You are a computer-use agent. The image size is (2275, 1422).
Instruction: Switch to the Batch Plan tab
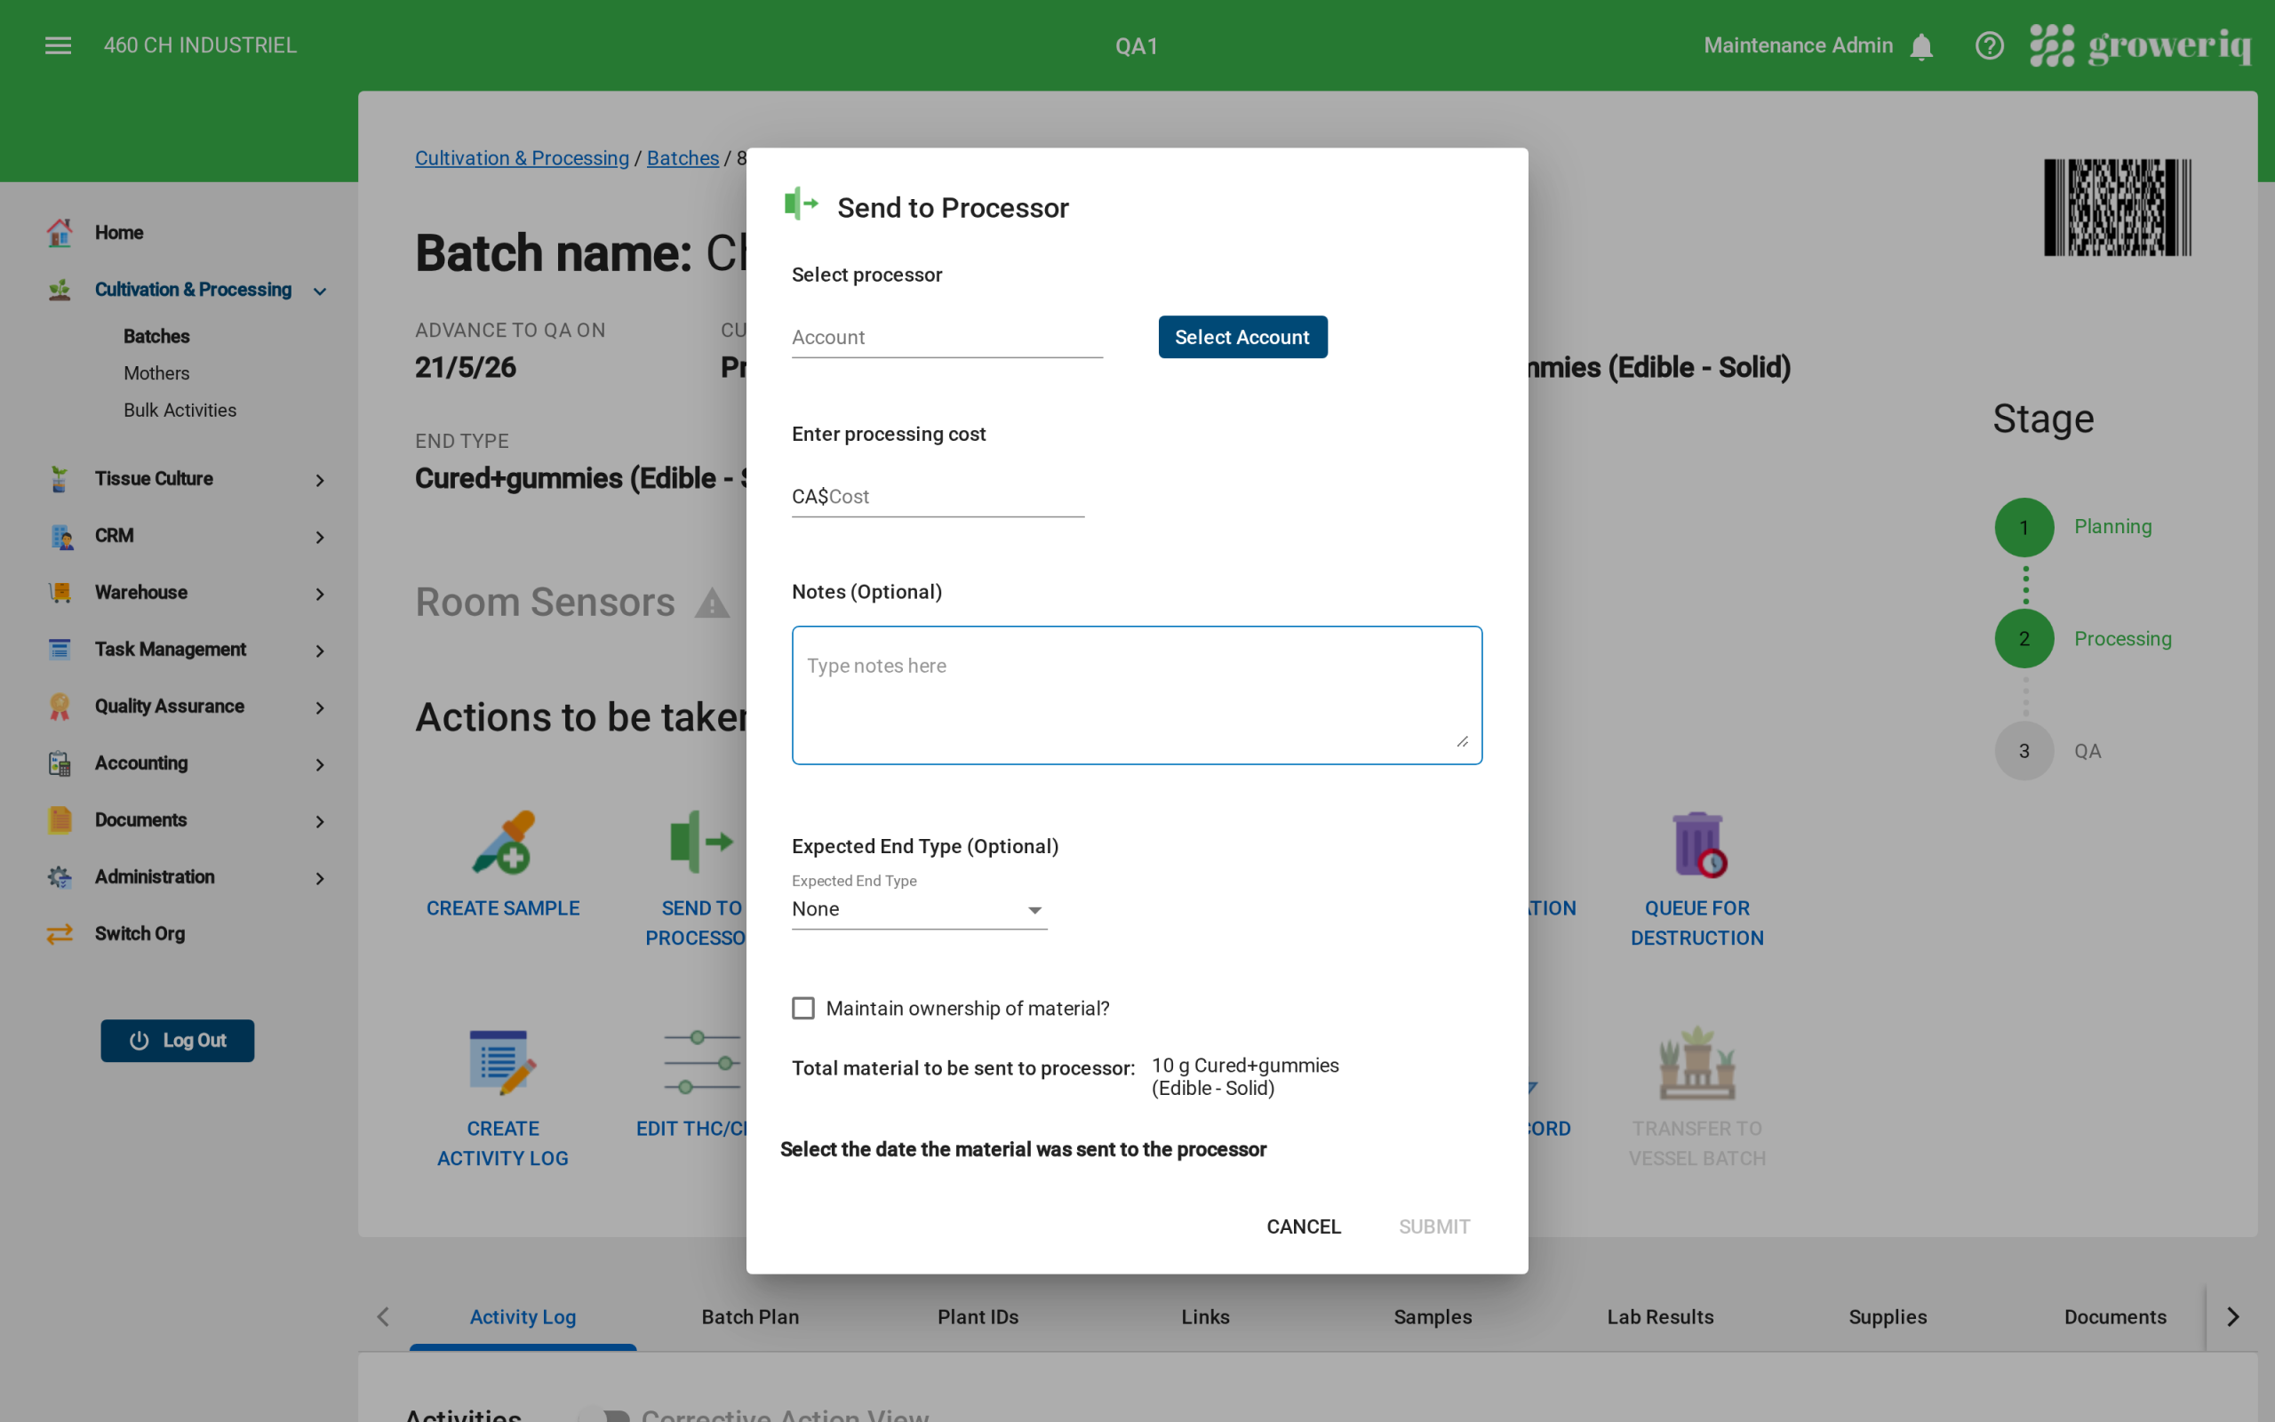point(750,1316)
